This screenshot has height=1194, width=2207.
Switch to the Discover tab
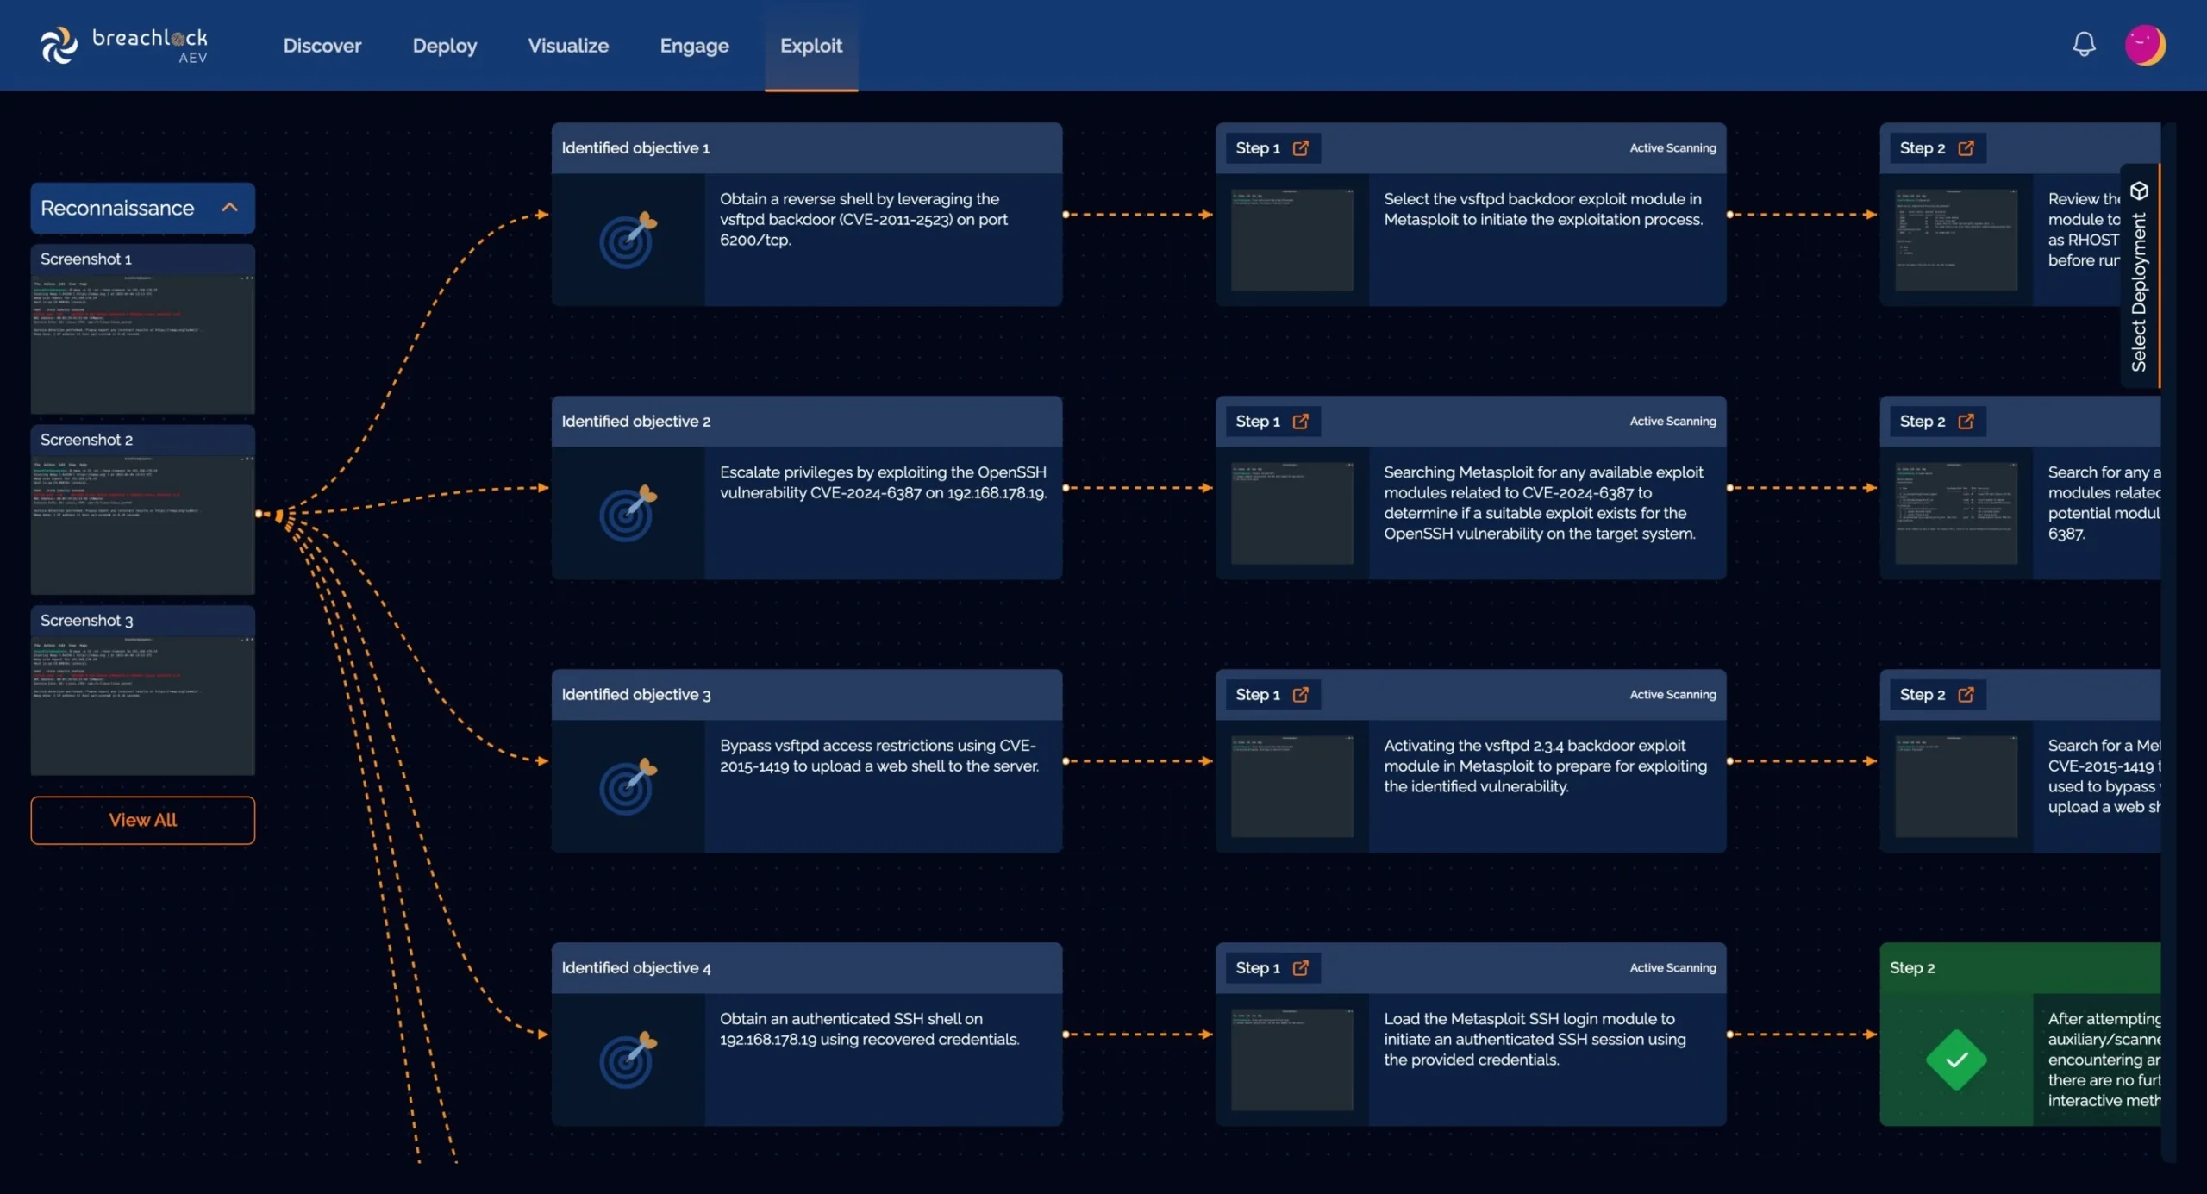(322, 45)
